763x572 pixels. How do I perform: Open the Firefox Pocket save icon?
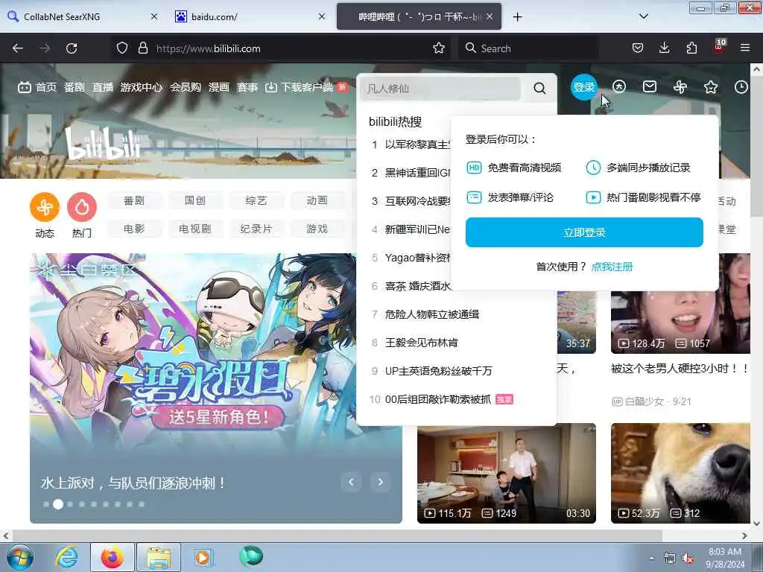[x=638, y=48]
